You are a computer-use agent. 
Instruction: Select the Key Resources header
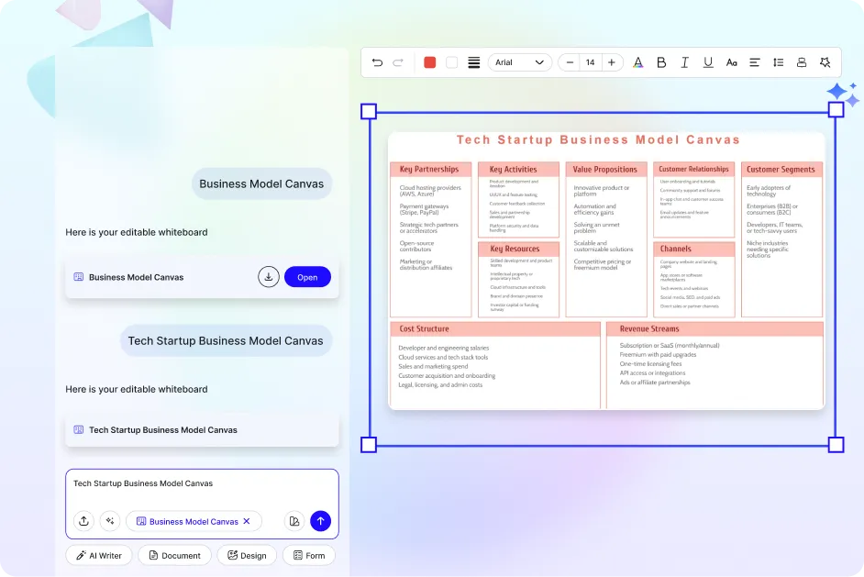pyautogui.click(x=518, y=249)
